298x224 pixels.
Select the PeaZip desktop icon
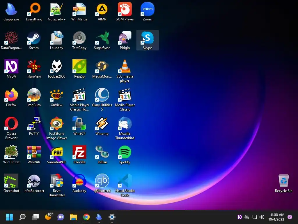(79, 69)
